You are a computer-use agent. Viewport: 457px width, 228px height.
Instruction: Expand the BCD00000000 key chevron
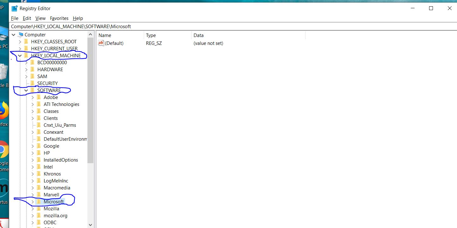point(26,63)
